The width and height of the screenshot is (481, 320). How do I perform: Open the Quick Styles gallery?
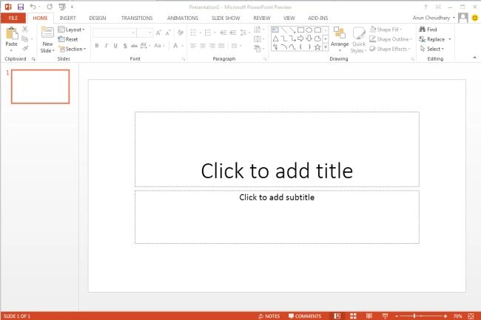click(359, 40)
